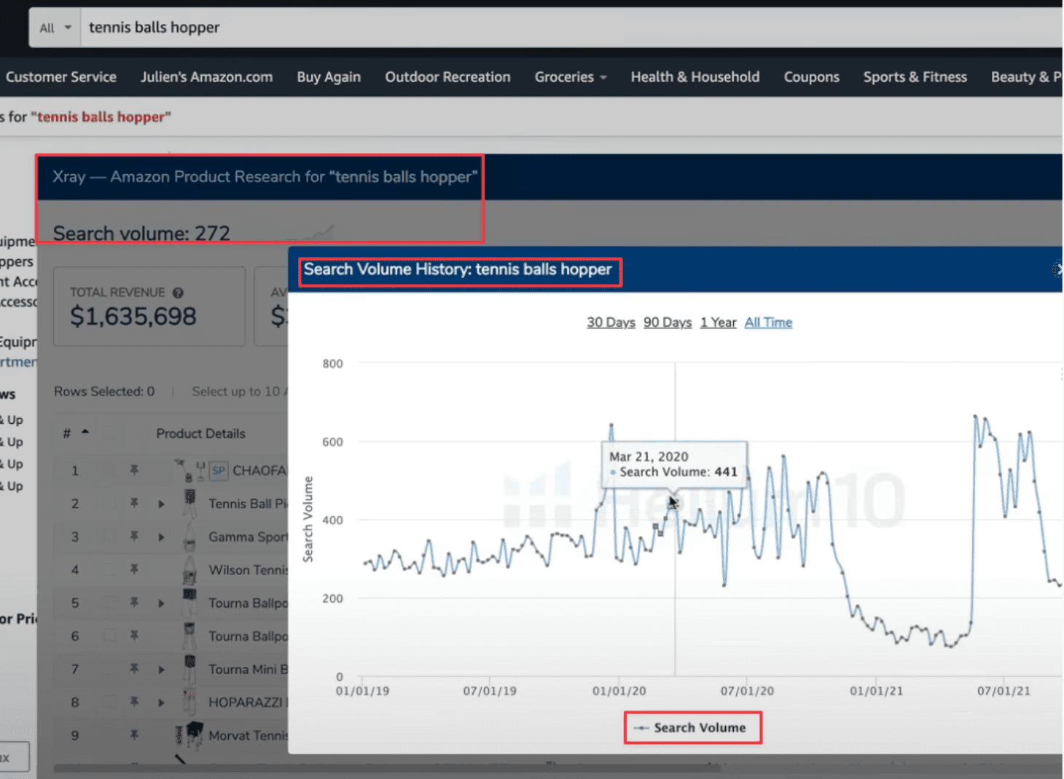Open the Morvat Tennis product thumbnail
The width and height of the screenshot is (1064, 779).
189,734
